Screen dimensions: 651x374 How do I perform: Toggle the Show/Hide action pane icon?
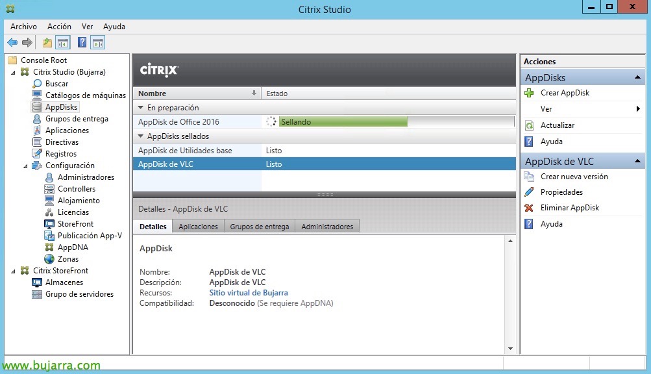(x=98, y=42)
